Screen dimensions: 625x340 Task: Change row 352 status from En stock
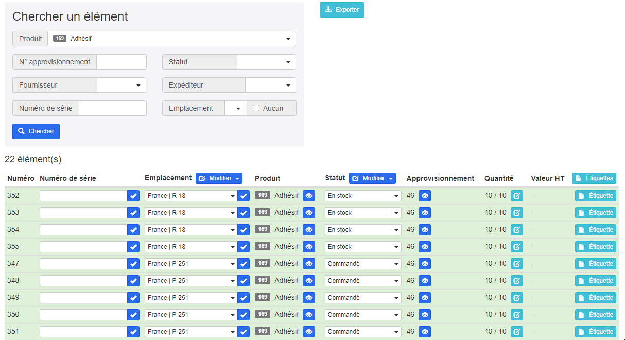pyautogui.click(x=363, y=196)
